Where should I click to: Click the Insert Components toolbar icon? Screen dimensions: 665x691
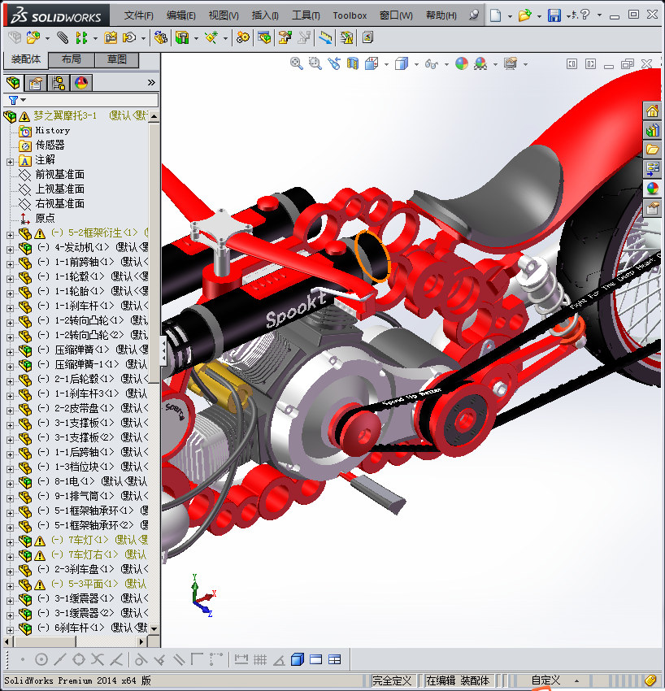coord(33,38)
